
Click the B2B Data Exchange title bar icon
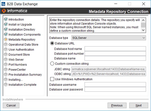[3, 4]
